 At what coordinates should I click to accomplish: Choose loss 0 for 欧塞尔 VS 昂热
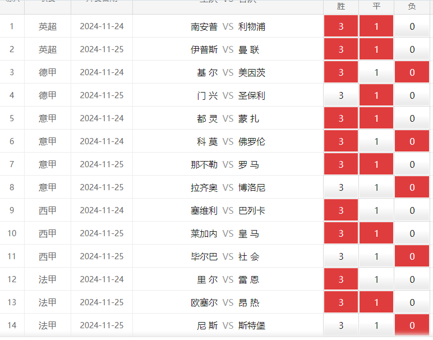point(412,302)
